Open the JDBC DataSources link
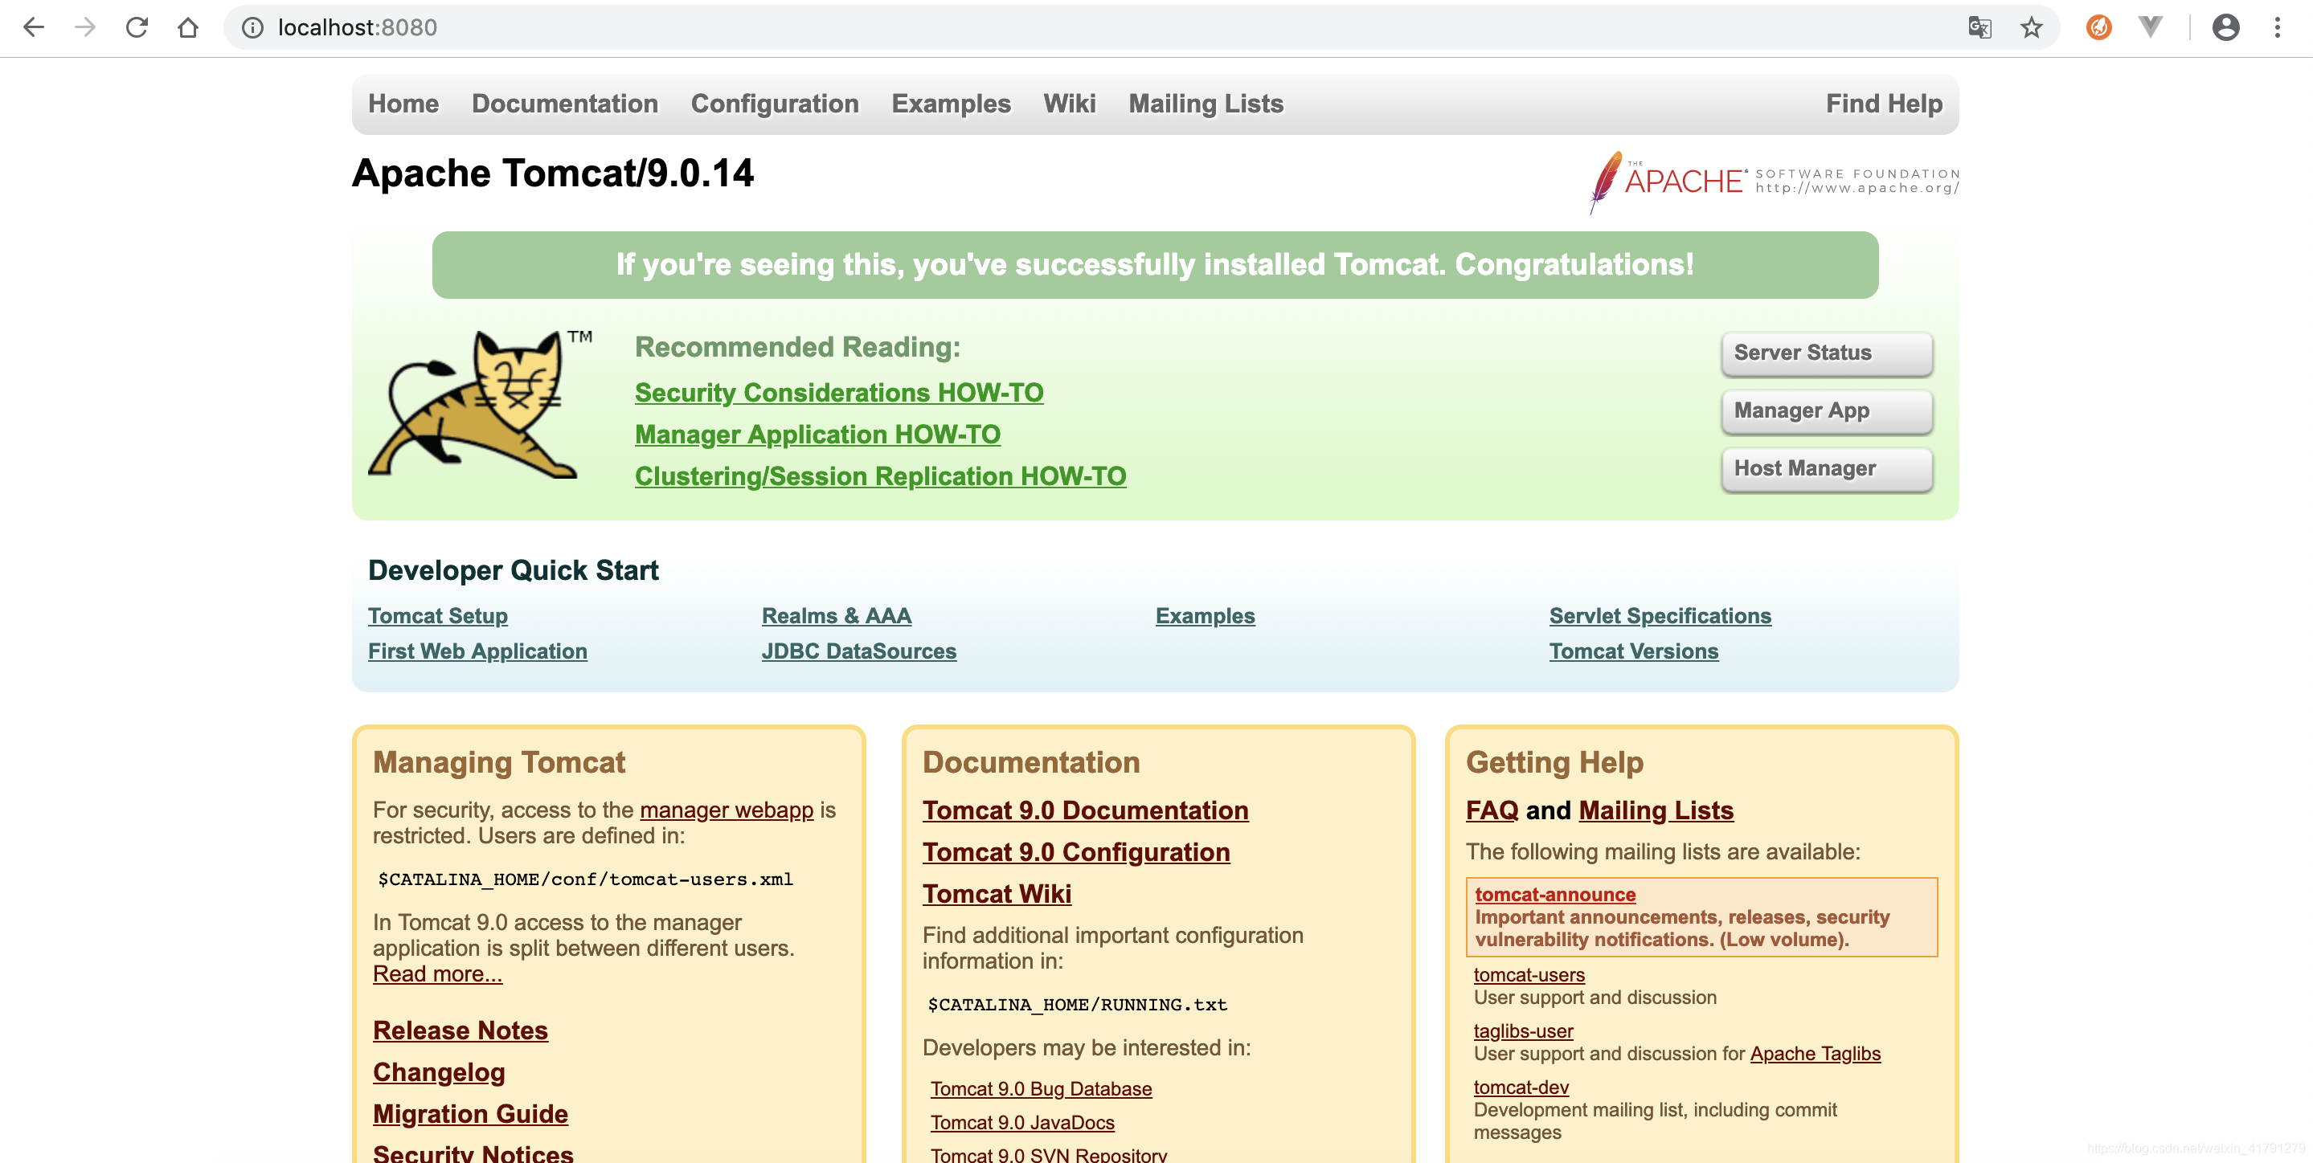Viewport: 2313px width, 1163px height. point(858,651)
